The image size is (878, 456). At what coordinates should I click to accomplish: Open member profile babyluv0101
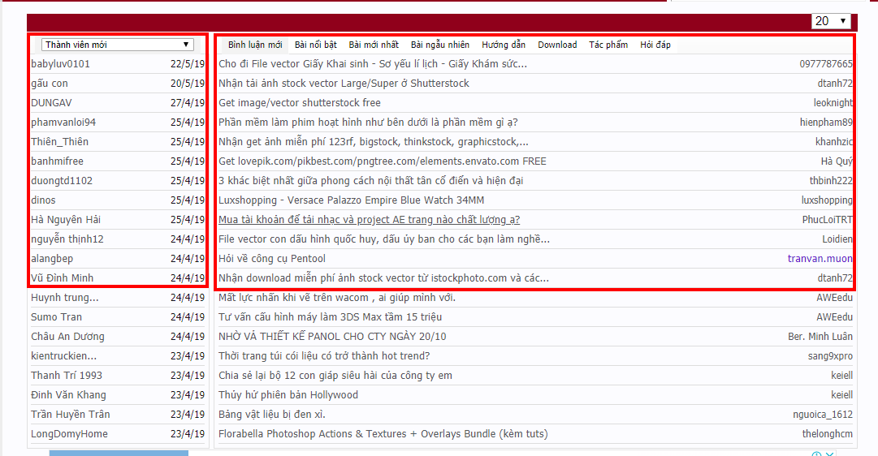61,64
